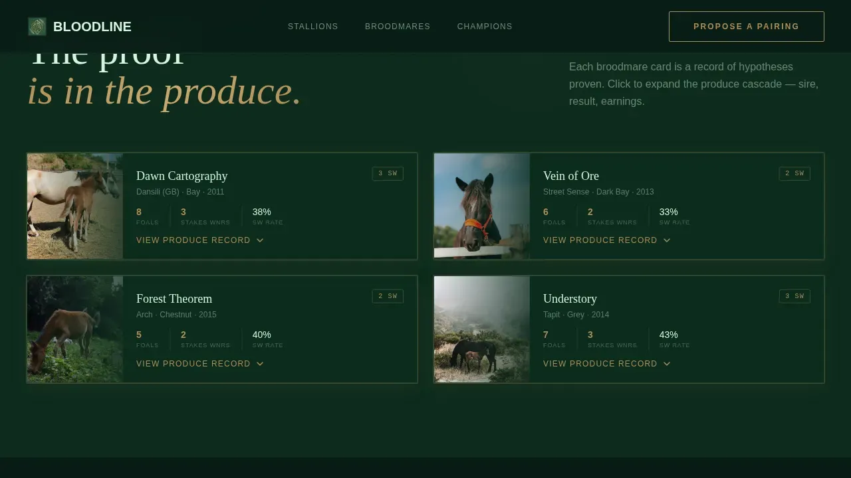The width and height of the screenshot is (851, 478).
Task: Click the 7 foals count for Understory
Action: point(546,335)
